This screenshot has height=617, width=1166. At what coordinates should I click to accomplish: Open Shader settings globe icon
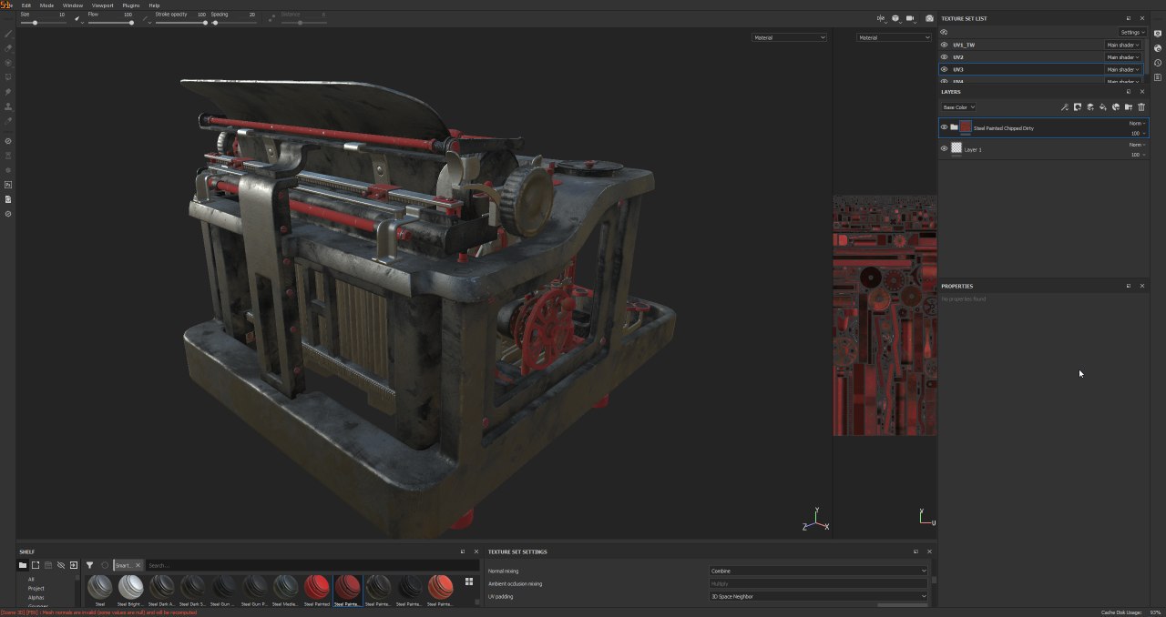click(1158, 48)
